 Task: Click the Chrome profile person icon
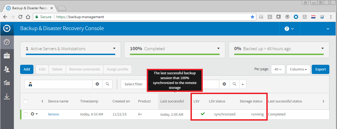306,2
